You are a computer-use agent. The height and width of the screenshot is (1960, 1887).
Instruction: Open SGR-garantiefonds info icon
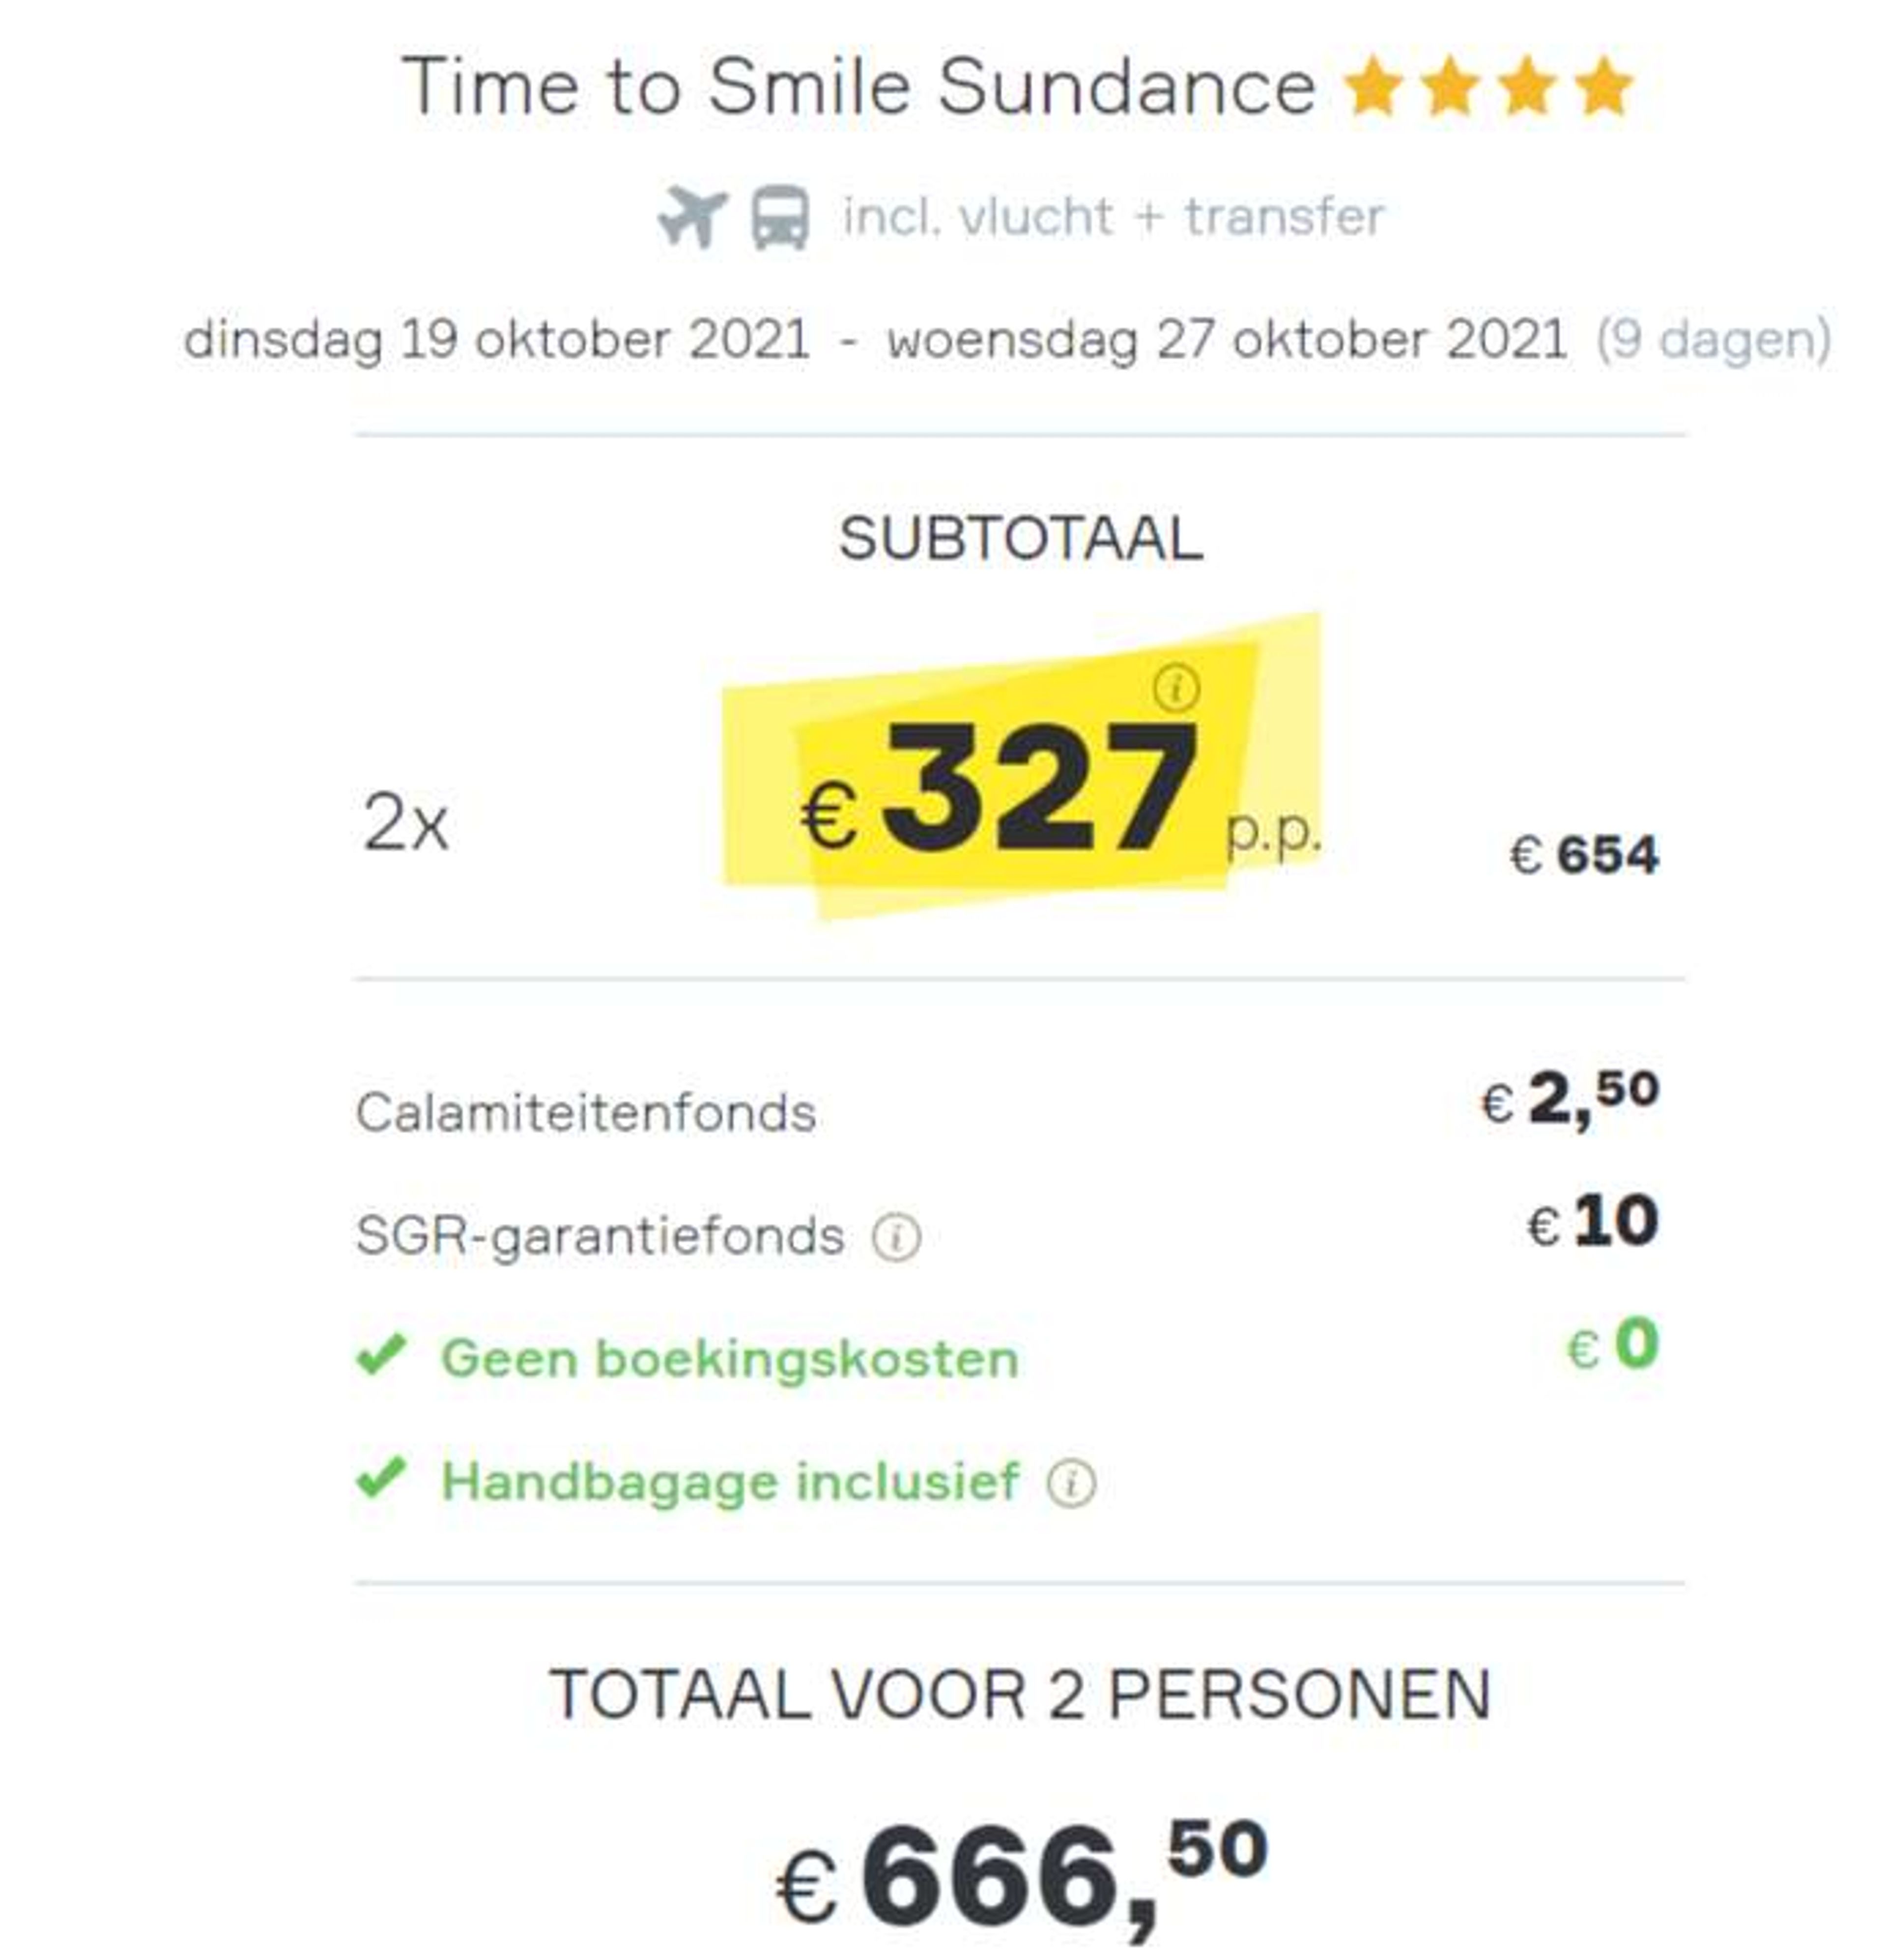tap(895, 1237)
